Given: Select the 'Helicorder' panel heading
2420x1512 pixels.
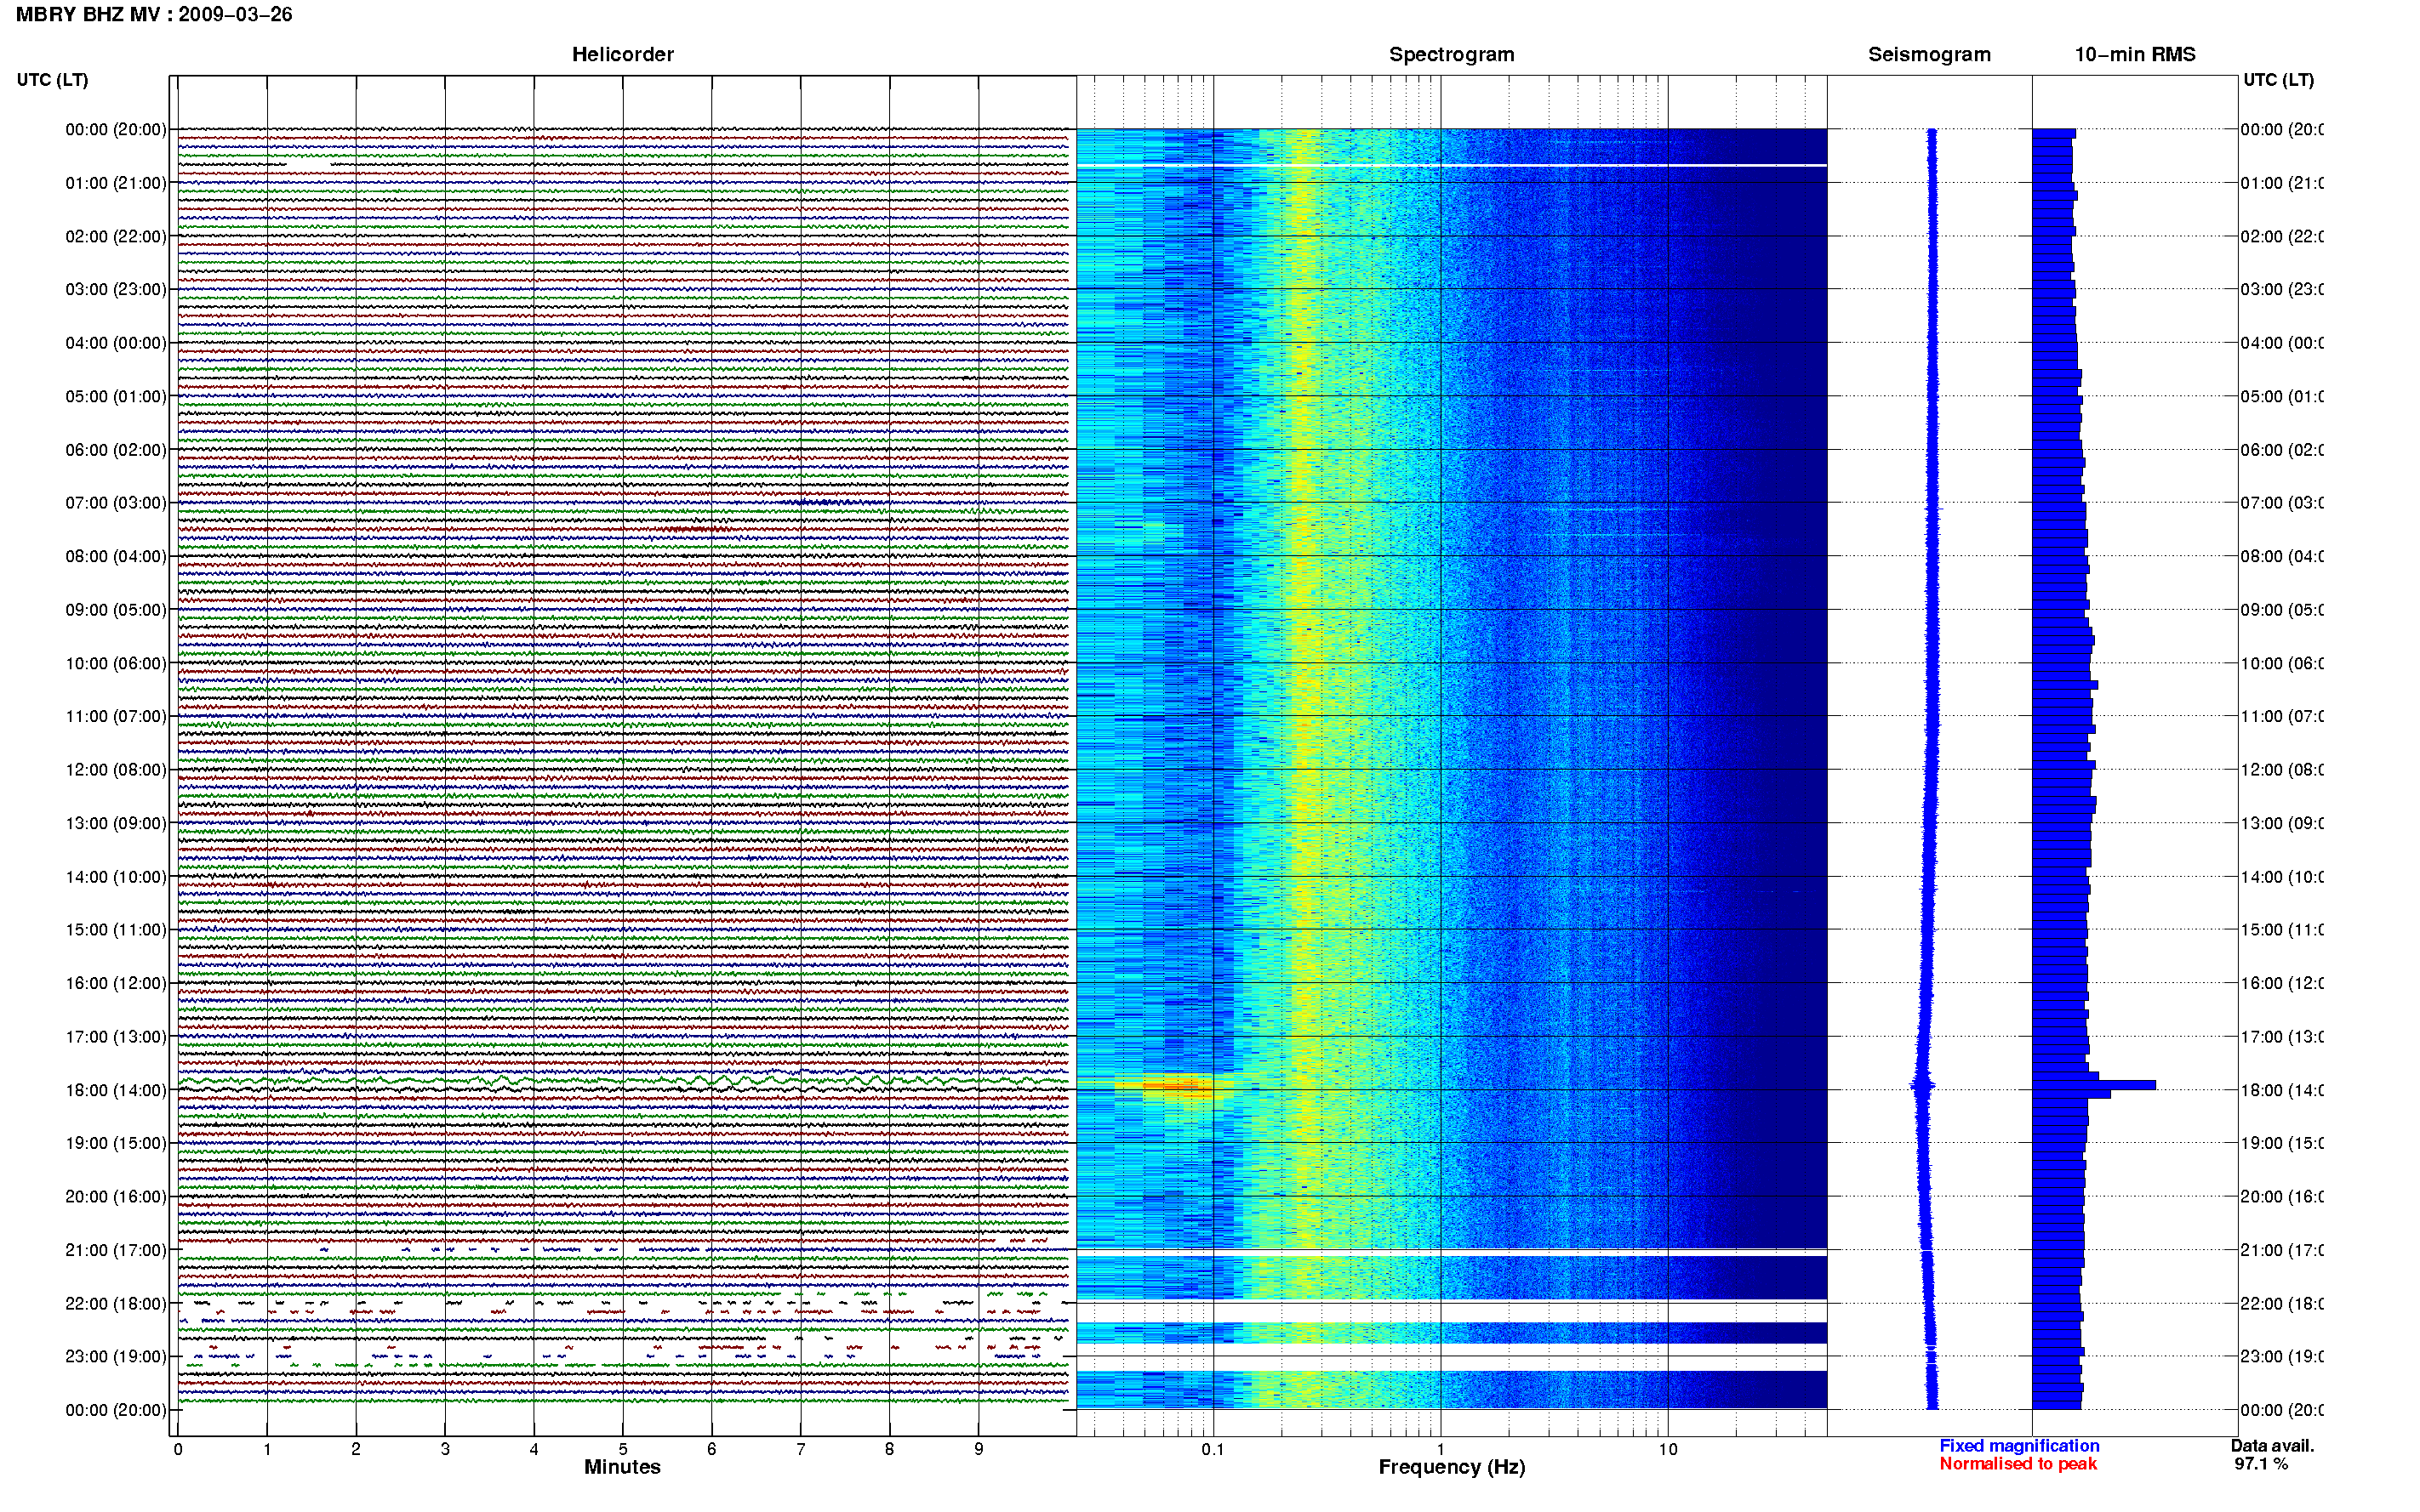Looking at the screenshot, I should click(622, 55).
